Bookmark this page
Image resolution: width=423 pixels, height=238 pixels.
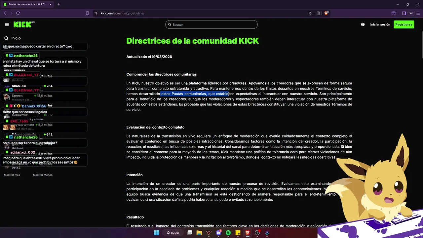(x=87, y=13)
